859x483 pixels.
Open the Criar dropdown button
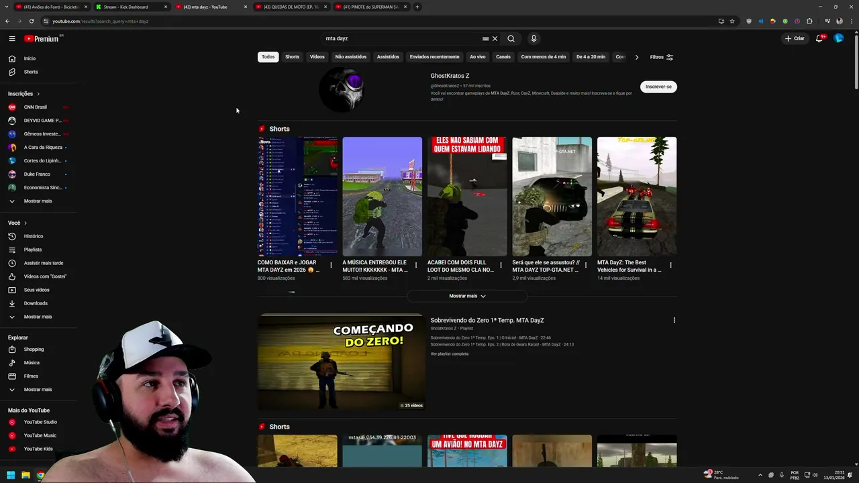coord(795,38)
